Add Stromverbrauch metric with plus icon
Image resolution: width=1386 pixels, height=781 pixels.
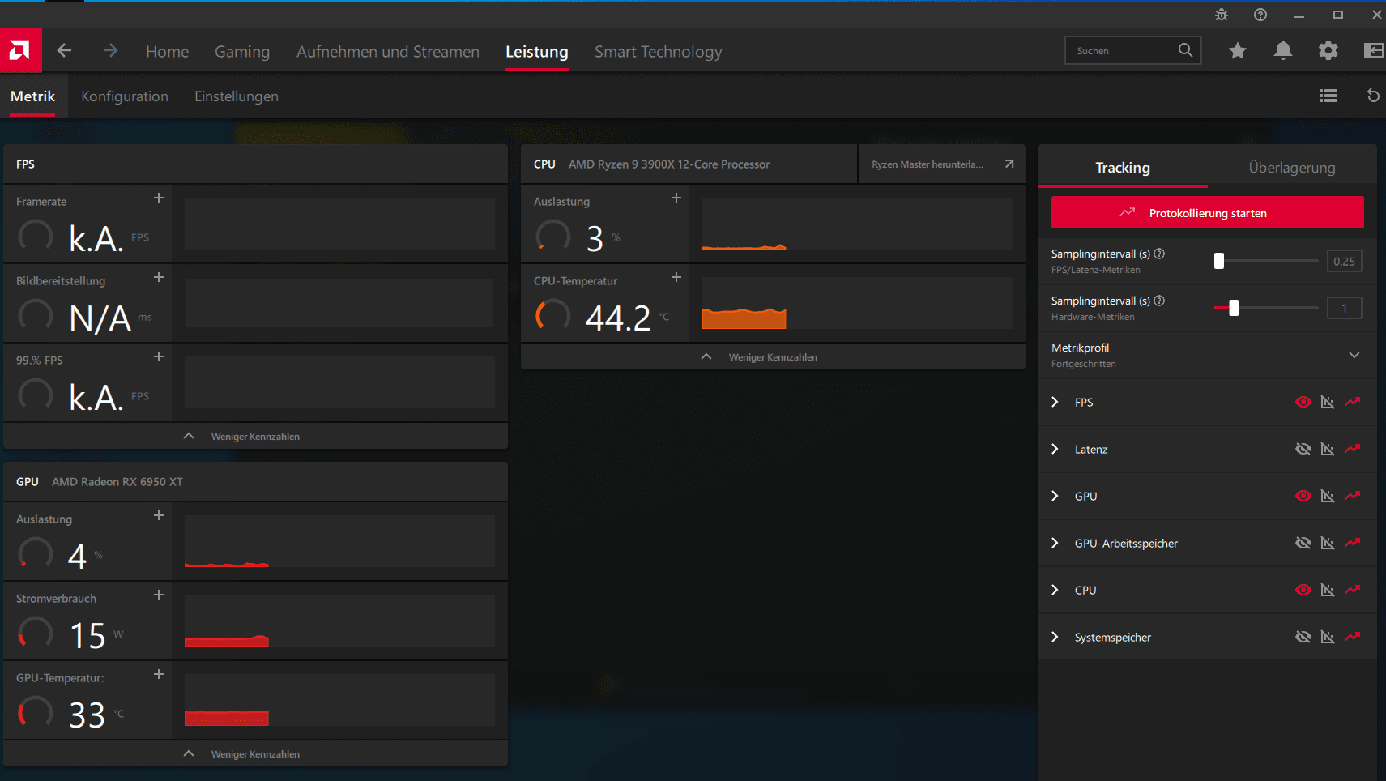159,595
